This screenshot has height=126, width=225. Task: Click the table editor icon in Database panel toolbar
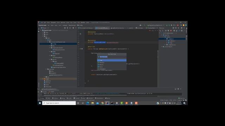coord(174,31)
